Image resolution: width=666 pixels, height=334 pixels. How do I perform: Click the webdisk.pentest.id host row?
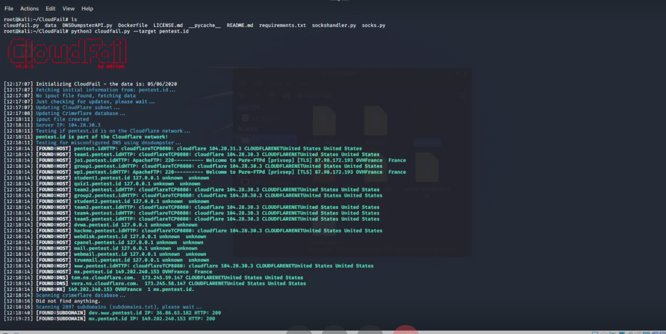(x=105, y=236)
